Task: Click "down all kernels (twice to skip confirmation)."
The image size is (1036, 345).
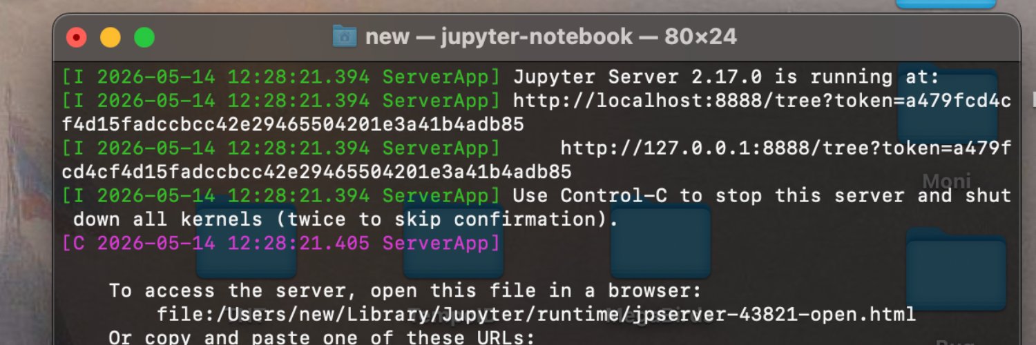Action: [x=345, y=219]
